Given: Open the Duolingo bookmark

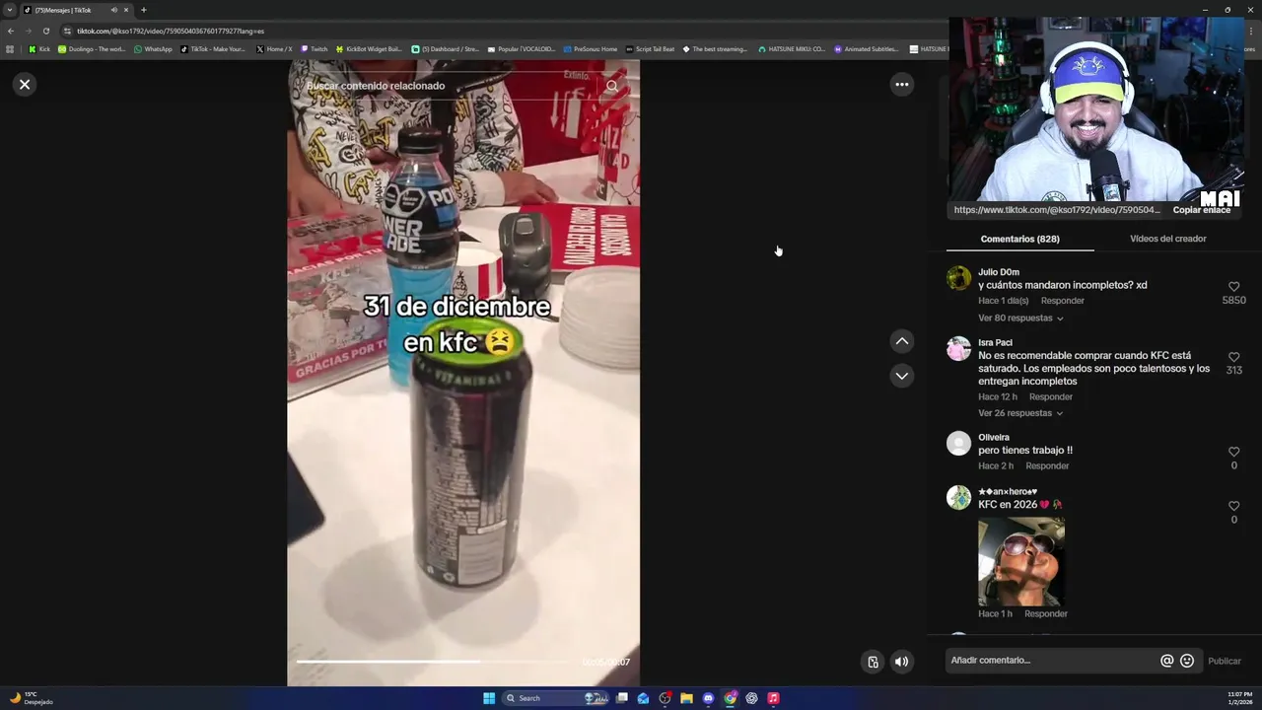Looking at the screenshot, I should pos(92,49).
